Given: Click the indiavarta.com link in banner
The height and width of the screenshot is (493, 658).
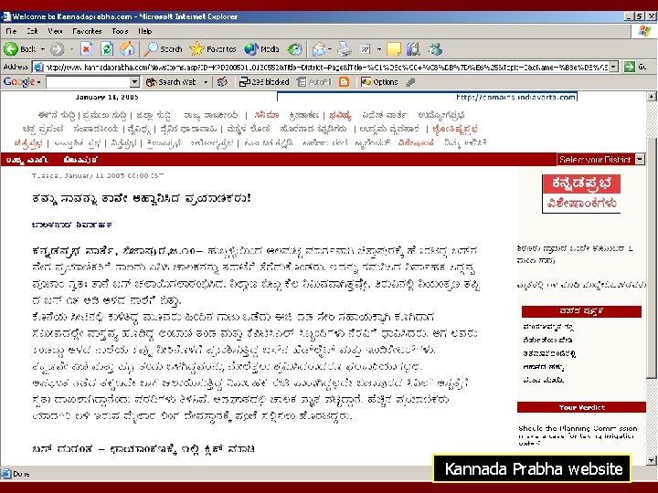Looking at the screenshot, I should click(515, 98).
